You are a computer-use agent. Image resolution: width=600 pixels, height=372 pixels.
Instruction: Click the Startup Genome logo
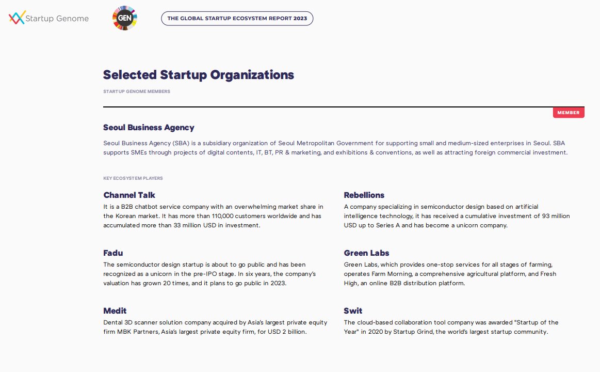pos(48,19)
